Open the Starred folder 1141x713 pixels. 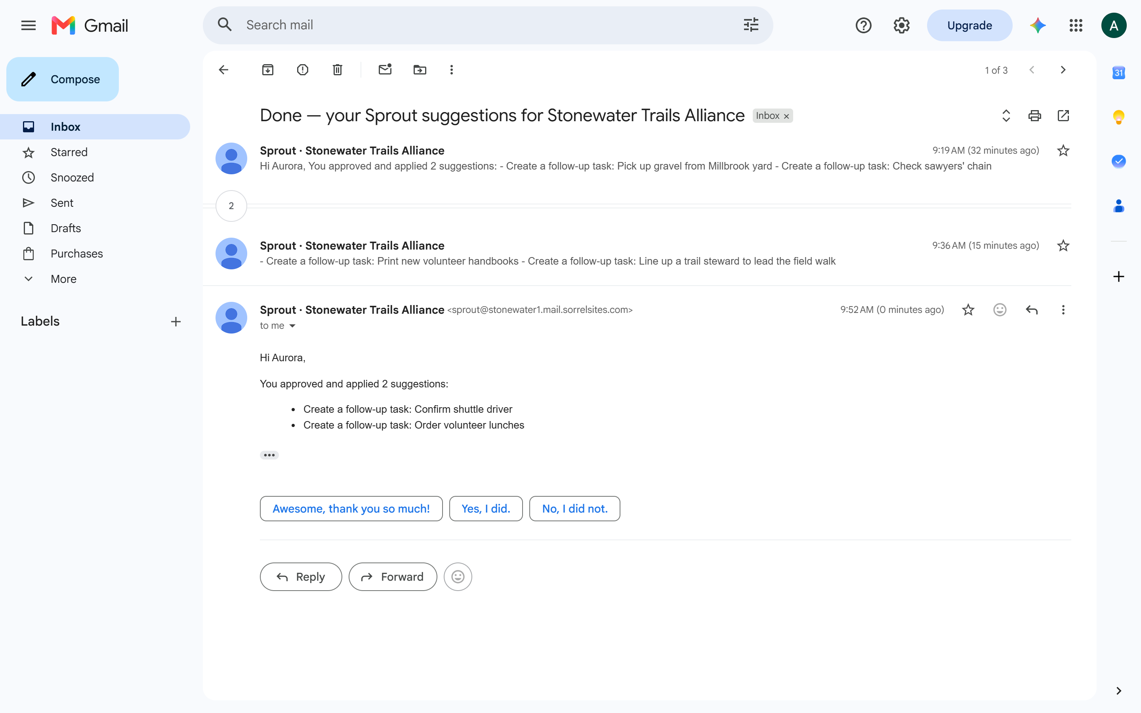[x=95, y=153]
